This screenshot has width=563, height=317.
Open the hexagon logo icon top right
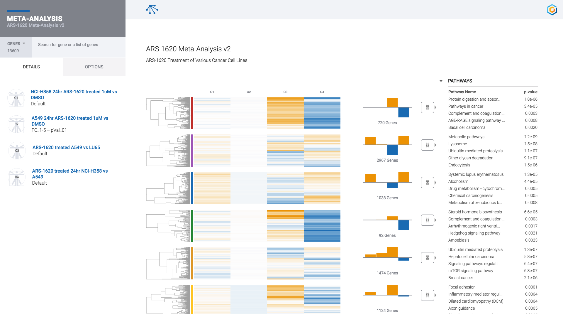point(552,10)
